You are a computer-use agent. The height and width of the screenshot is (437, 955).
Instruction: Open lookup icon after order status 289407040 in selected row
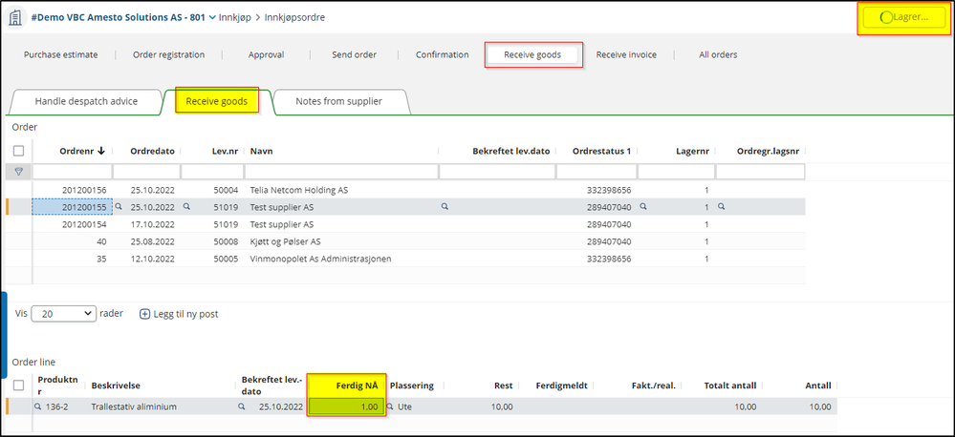(643, 207)
